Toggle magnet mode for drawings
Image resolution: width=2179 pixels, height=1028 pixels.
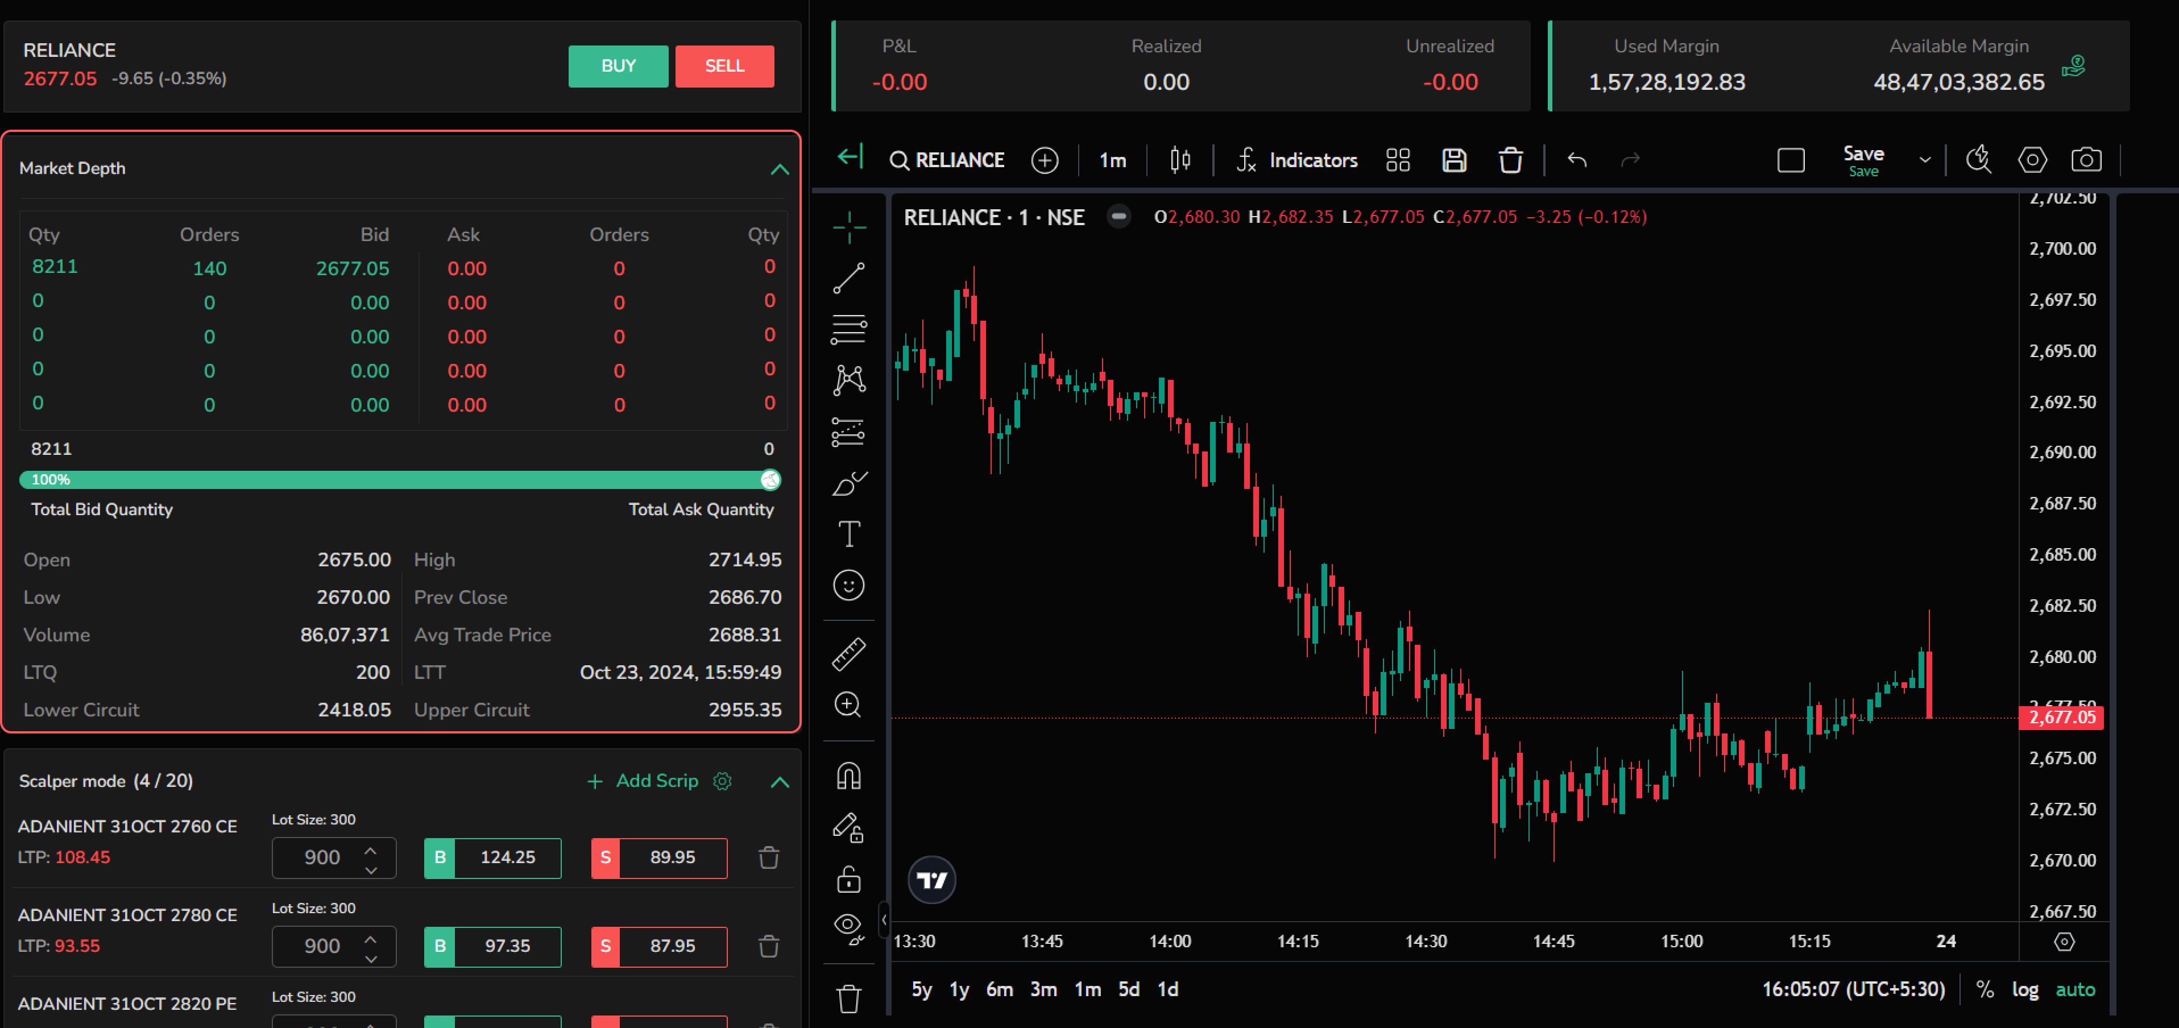click(848, 776)
